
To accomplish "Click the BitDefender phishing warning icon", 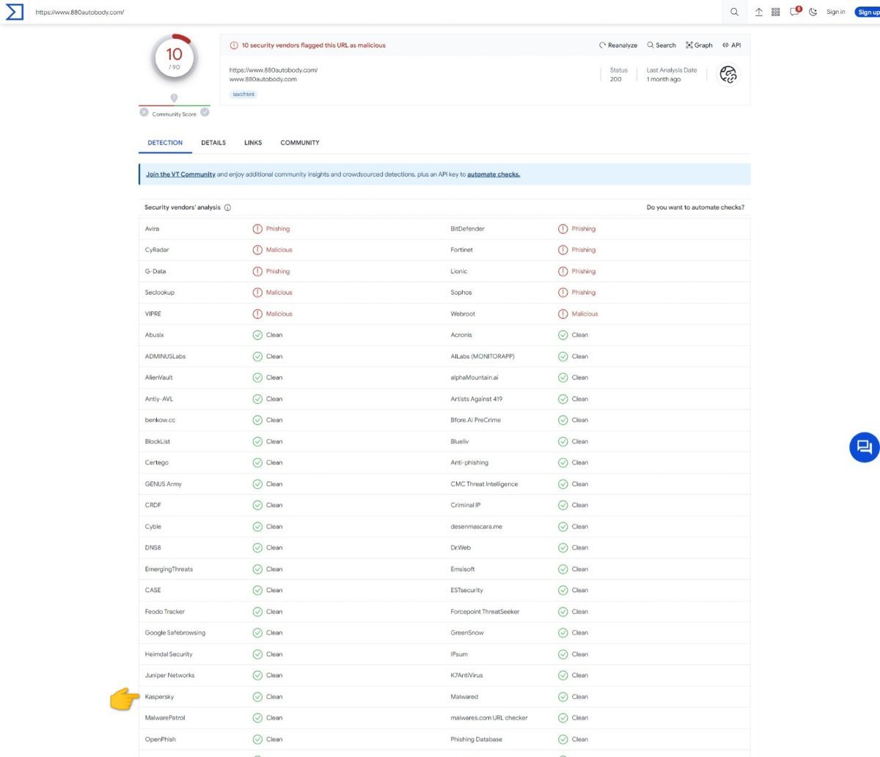I will [x=563, y=229].
